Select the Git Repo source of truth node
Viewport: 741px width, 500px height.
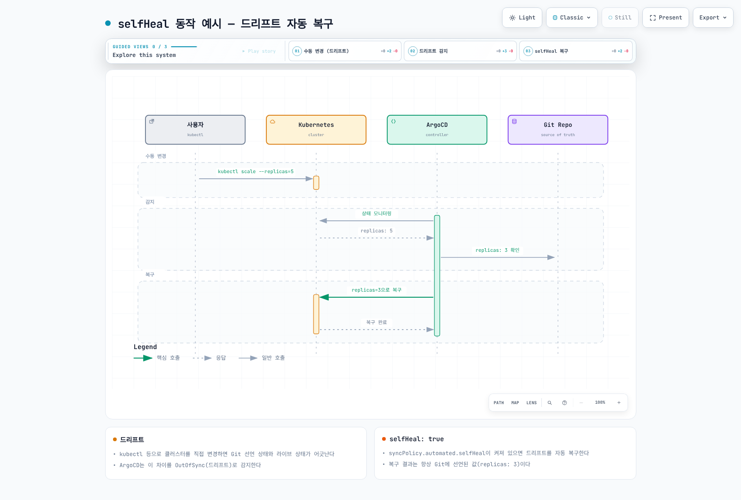pos(558,130)
